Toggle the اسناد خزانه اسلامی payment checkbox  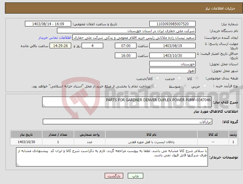point(155,86)
